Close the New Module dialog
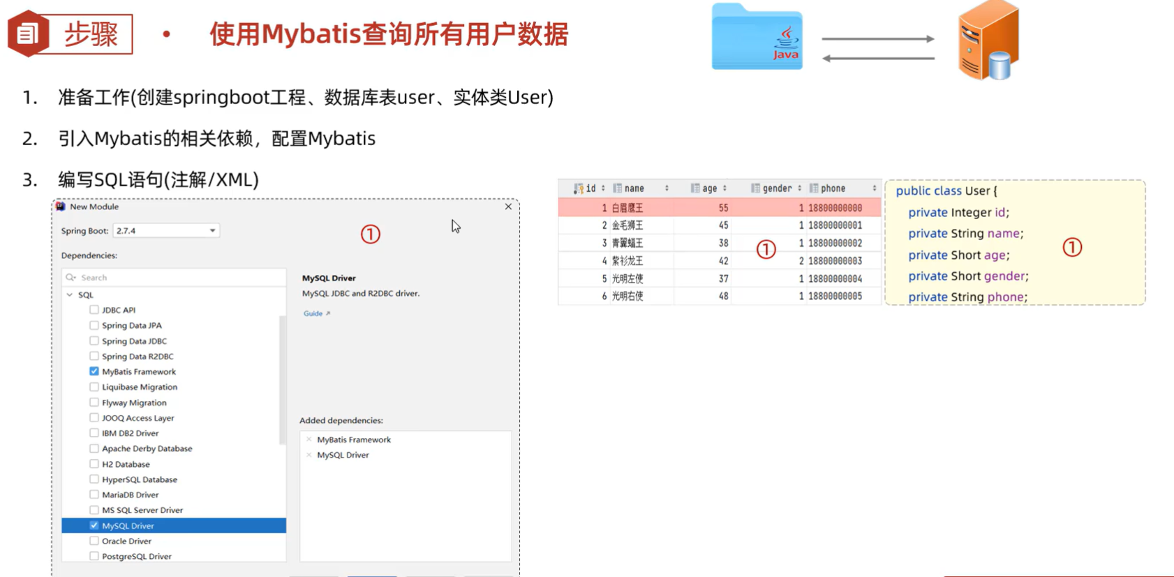The height and width of the screenshot is (577, 1174). [x=508, y=207]
